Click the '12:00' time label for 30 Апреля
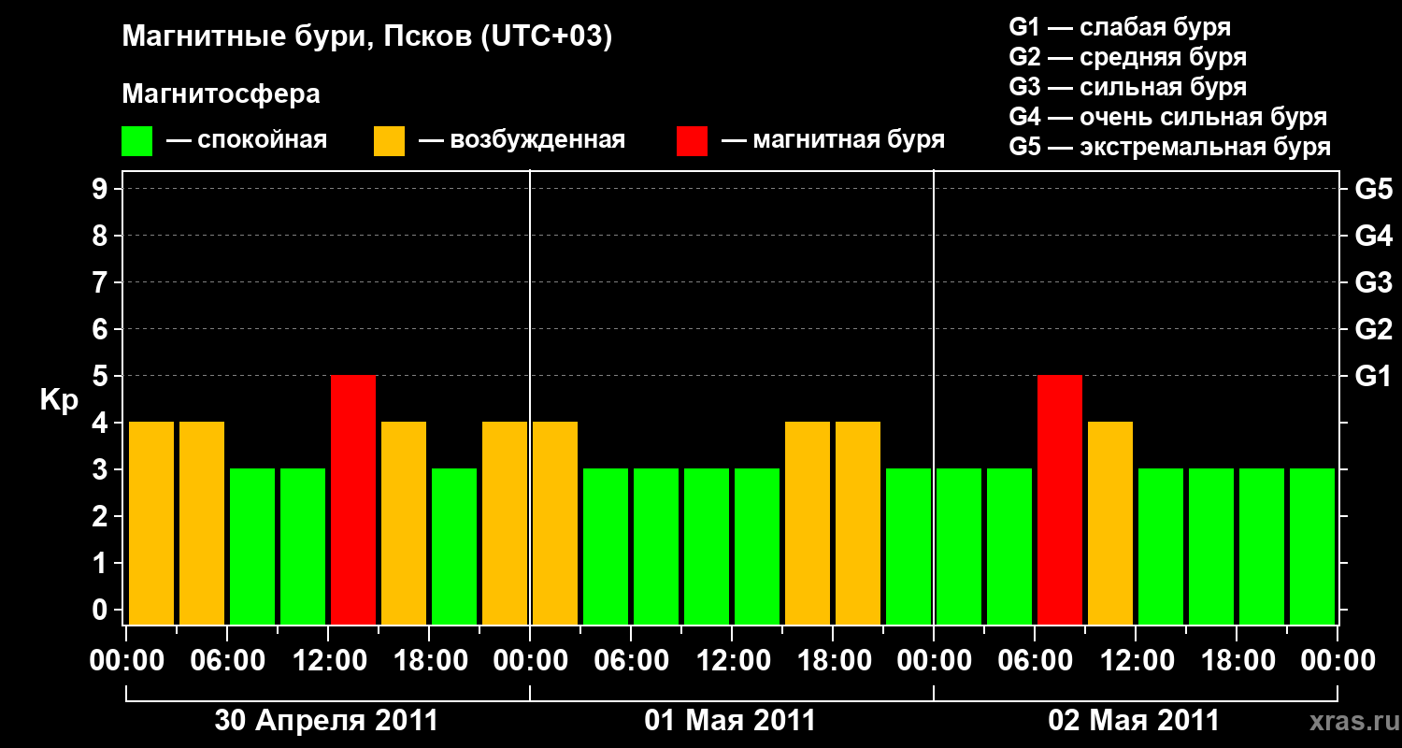This screenshot has height=748, width=1402. tap(328, 661)
